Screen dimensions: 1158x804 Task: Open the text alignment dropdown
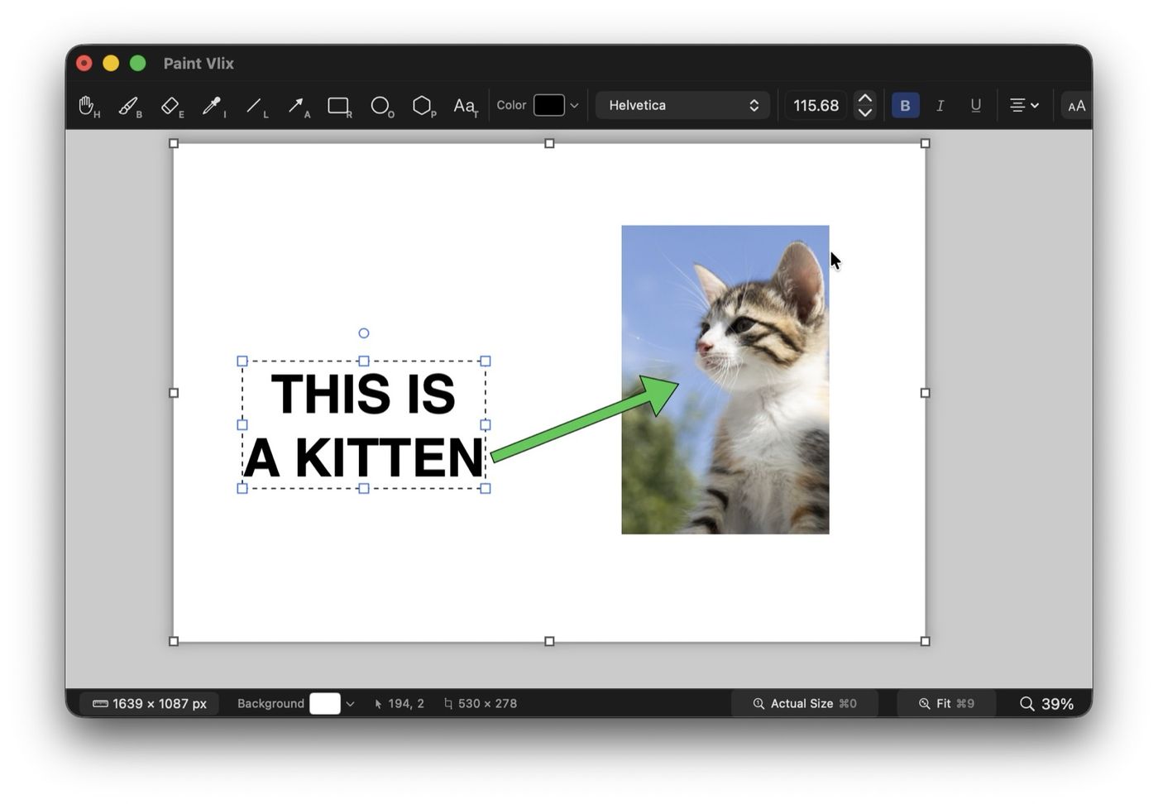(x=1024, y=105)
